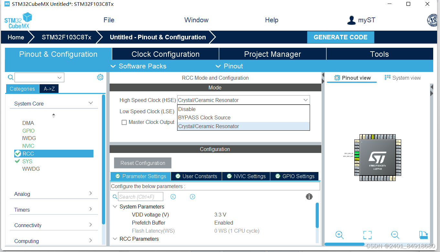Open the File menu

pos(109,20)
